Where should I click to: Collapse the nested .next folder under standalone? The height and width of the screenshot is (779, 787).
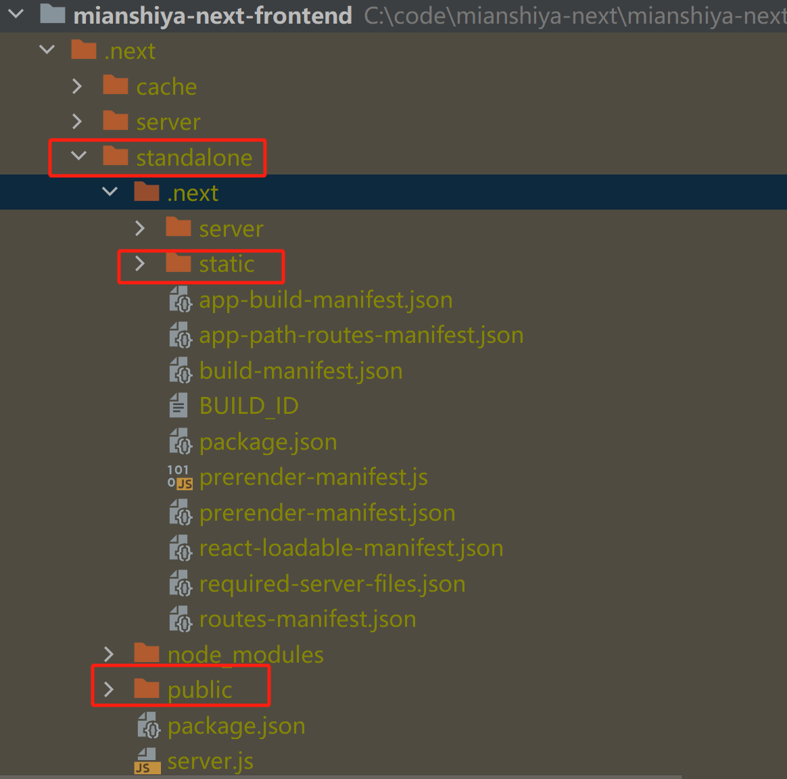110,191
